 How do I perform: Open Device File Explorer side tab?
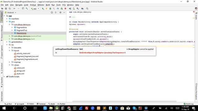(x=196, y=91)
